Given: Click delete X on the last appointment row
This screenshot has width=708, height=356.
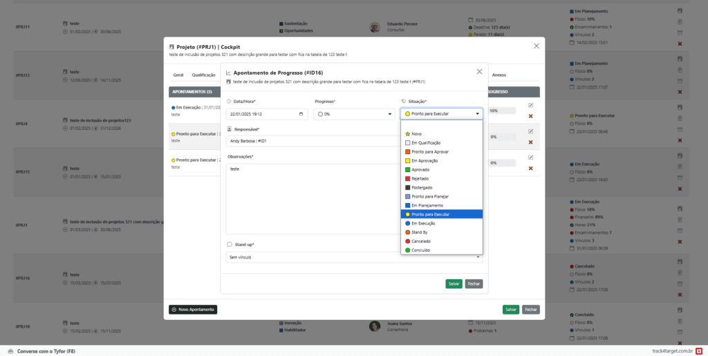Looking at the screenshot, I should click(530, 169).
